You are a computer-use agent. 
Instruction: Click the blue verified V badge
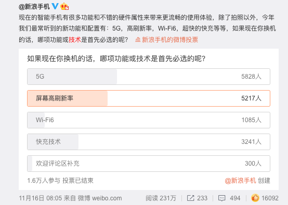55,6
